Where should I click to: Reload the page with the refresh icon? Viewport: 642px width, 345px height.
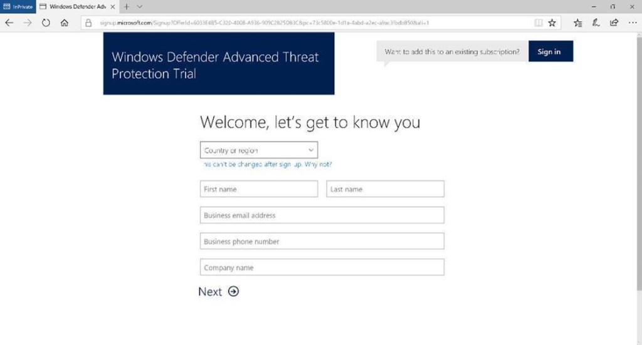(x=46, y=23)
